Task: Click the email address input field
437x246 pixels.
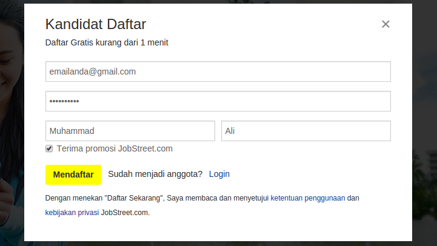Action: [x=218, y=71]
